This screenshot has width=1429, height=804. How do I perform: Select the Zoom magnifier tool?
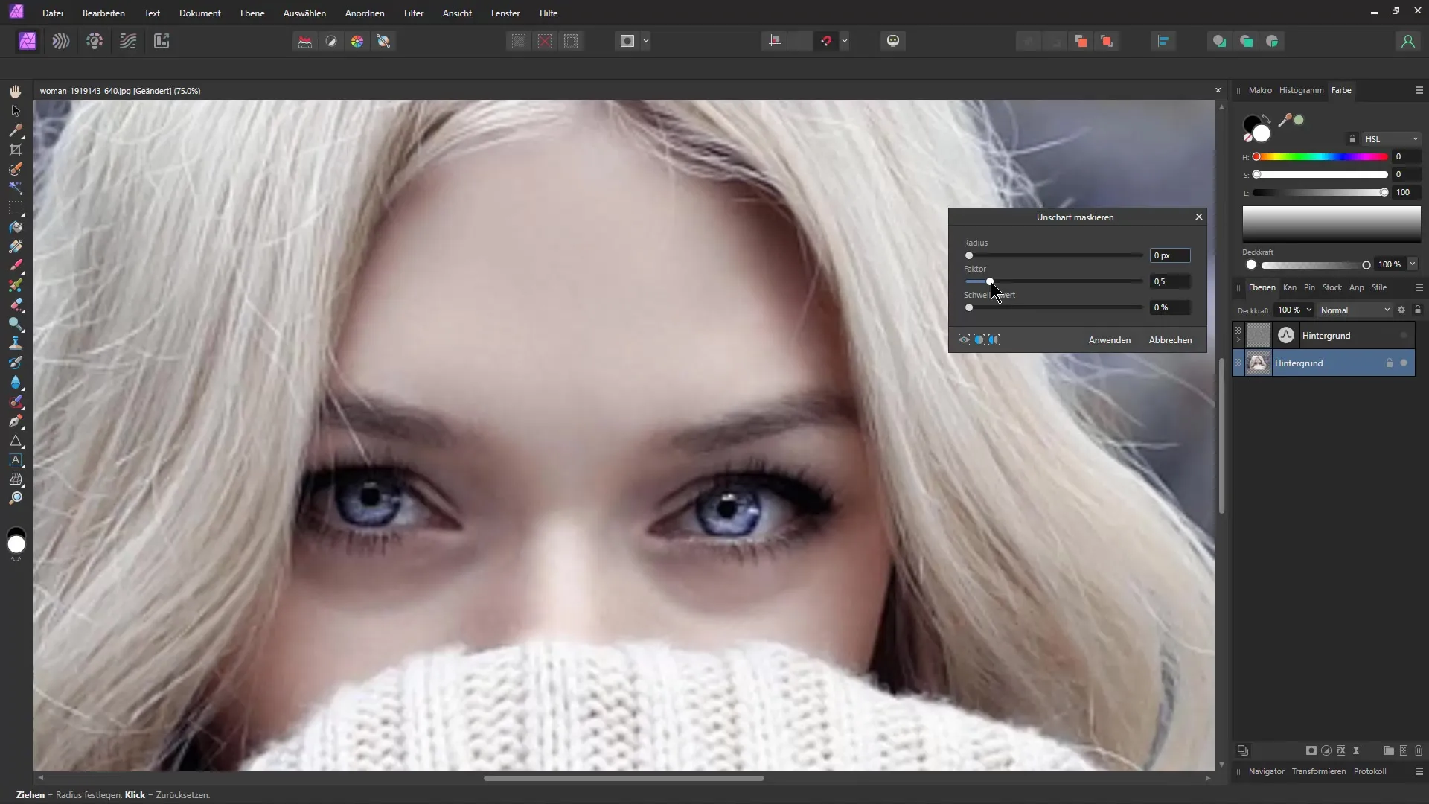(x=16, y=498)
